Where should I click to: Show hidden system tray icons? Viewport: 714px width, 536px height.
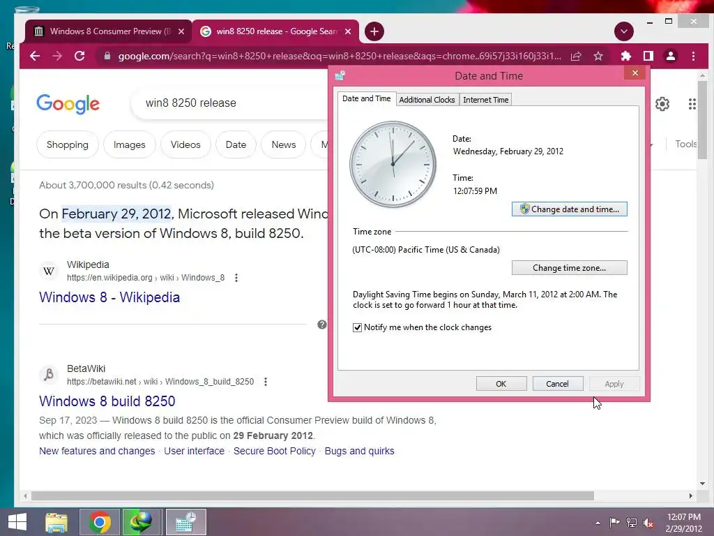(598, 523)
